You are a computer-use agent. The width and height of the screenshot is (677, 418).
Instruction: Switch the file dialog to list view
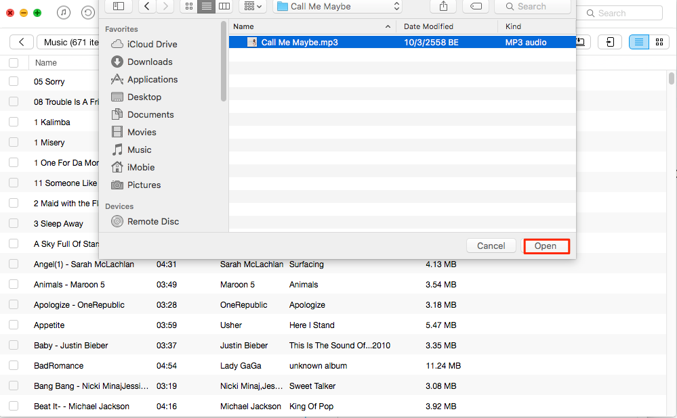coord(207,7)
